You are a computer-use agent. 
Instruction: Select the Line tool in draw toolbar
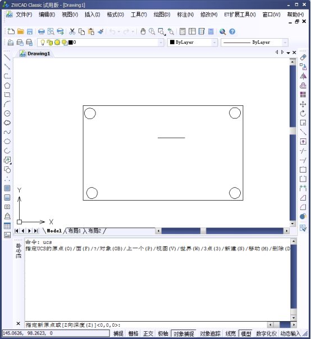[x=7, y=58]
